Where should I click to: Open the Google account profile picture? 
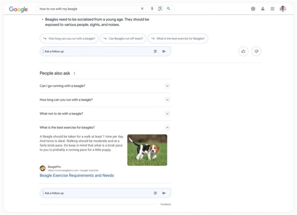(283, 9)
